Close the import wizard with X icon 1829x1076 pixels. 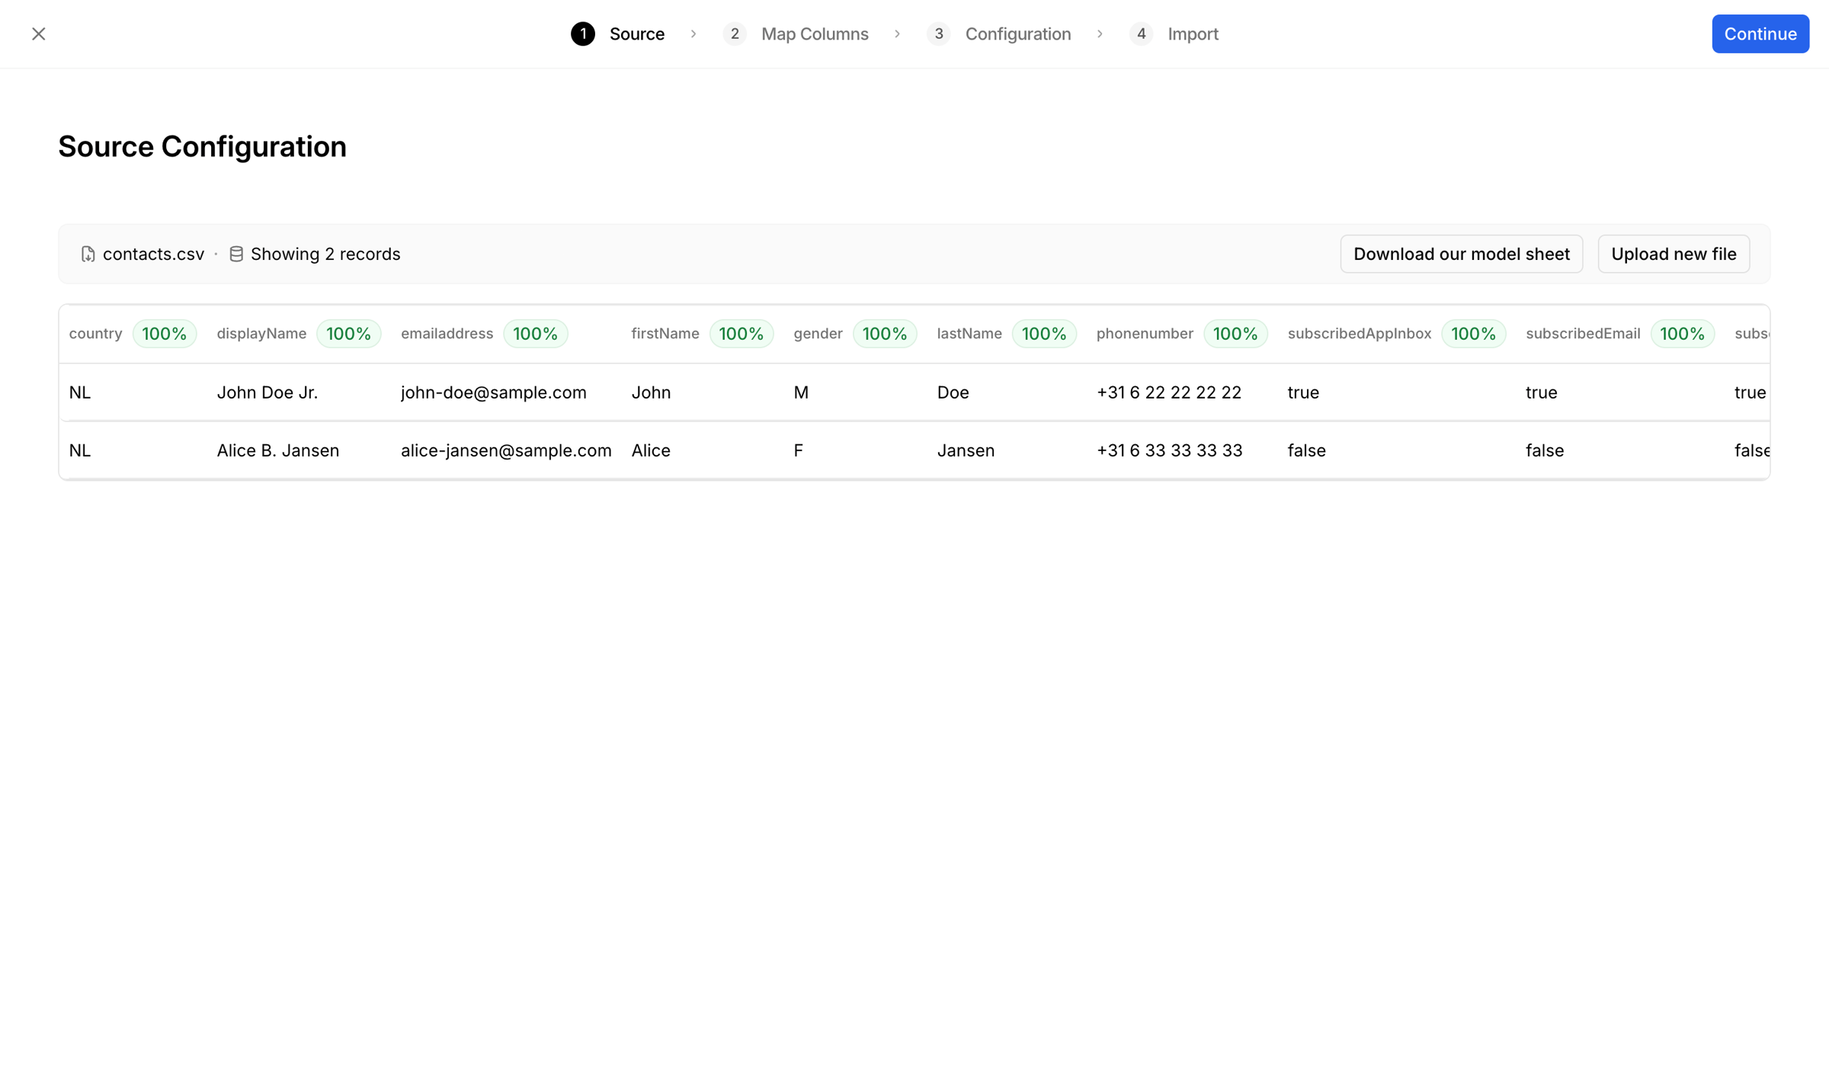pyautogui.click(x=39, y=34)
